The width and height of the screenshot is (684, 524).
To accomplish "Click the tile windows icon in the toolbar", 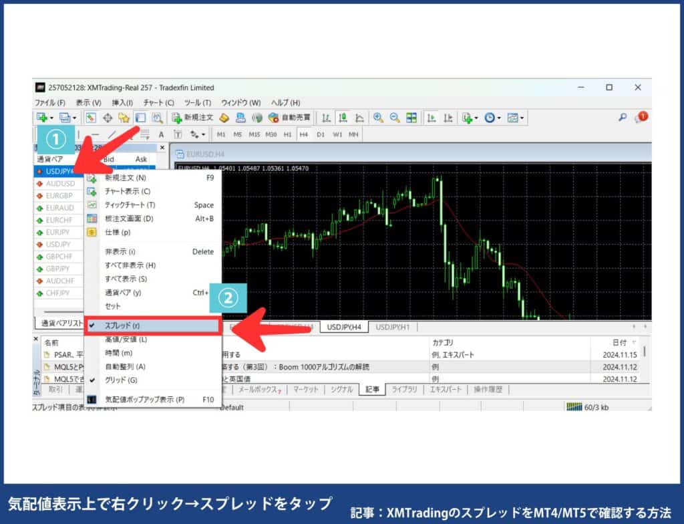I will [x=413, y=118].
